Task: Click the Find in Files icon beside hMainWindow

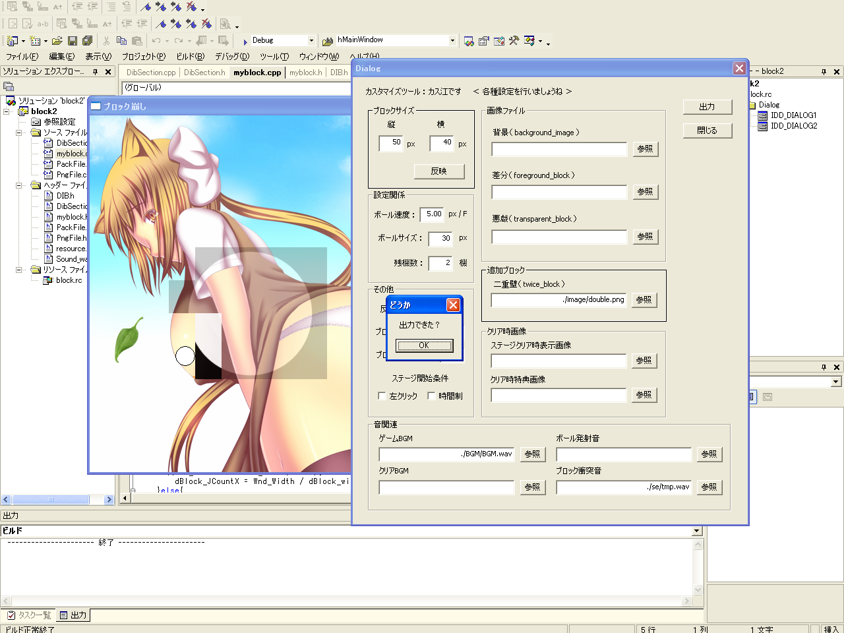Action: 328,41
